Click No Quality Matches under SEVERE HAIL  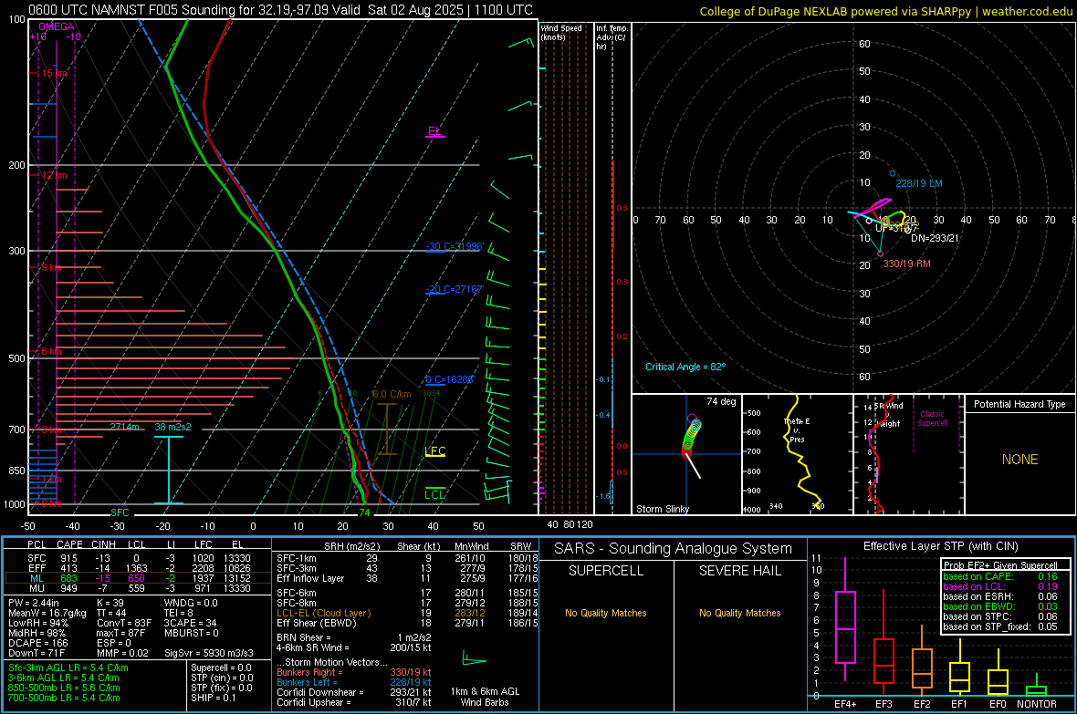[739, 613]
